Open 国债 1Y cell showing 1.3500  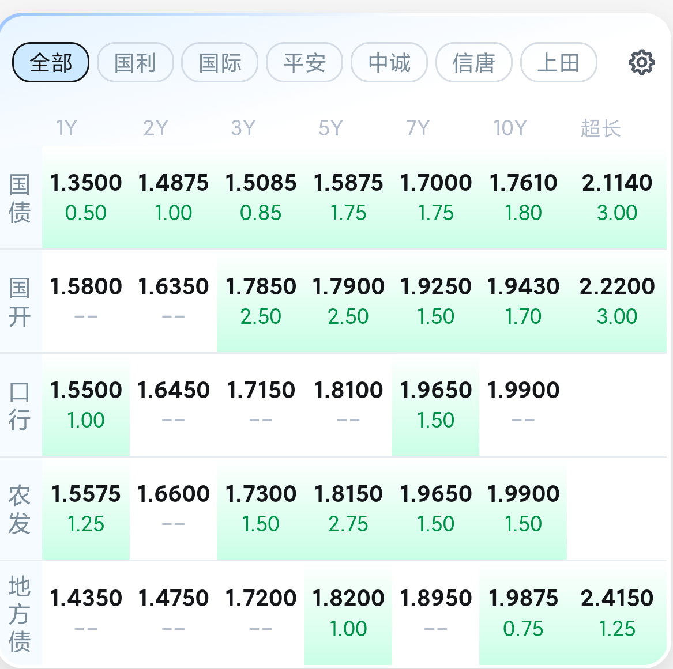pyautogui.click(x=86, y=197)
